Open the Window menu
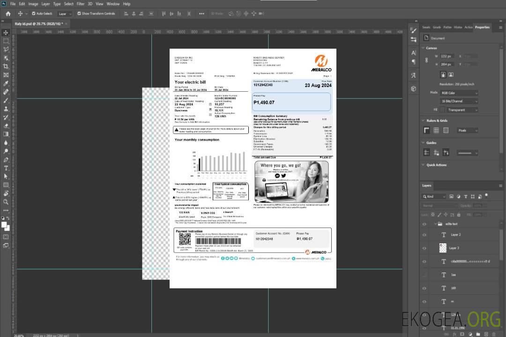 (113, 4)
